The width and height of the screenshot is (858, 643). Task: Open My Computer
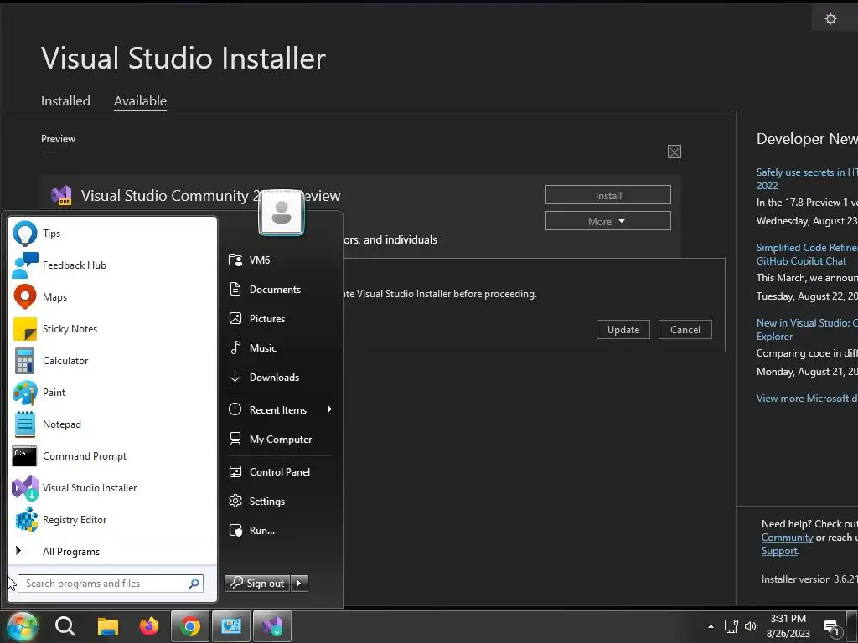pyautogui.click(x=280, y=439)
